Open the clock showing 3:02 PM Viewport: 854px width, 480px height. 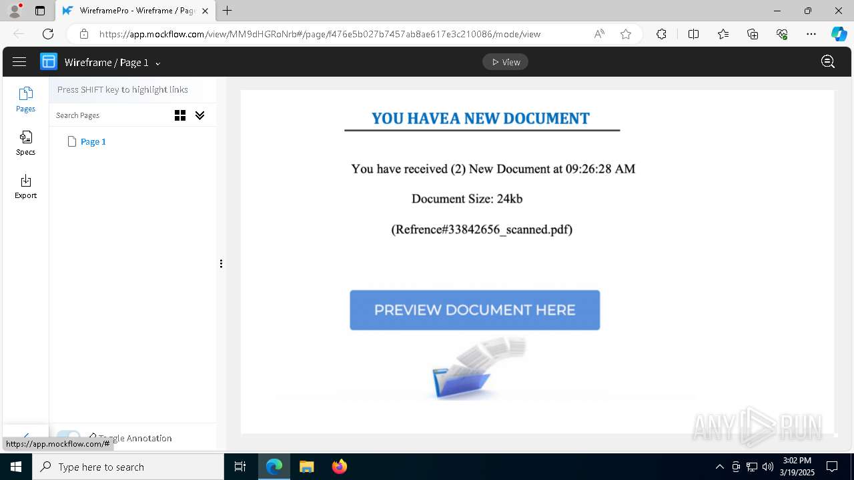pos(798,467)
